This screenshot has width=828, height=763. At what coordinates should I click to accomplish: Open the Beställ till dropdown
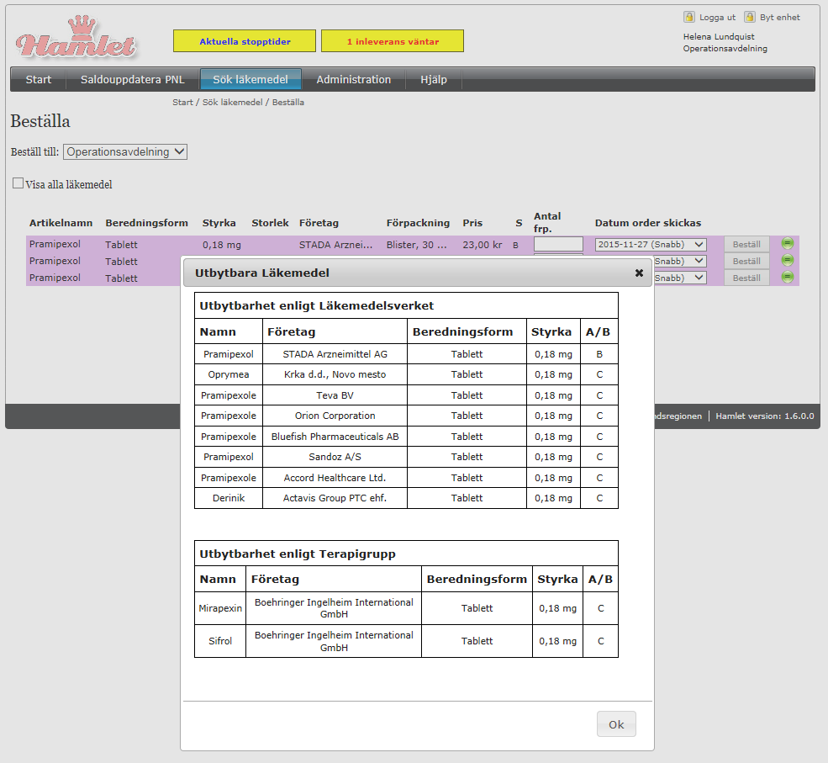click(125, 151)
